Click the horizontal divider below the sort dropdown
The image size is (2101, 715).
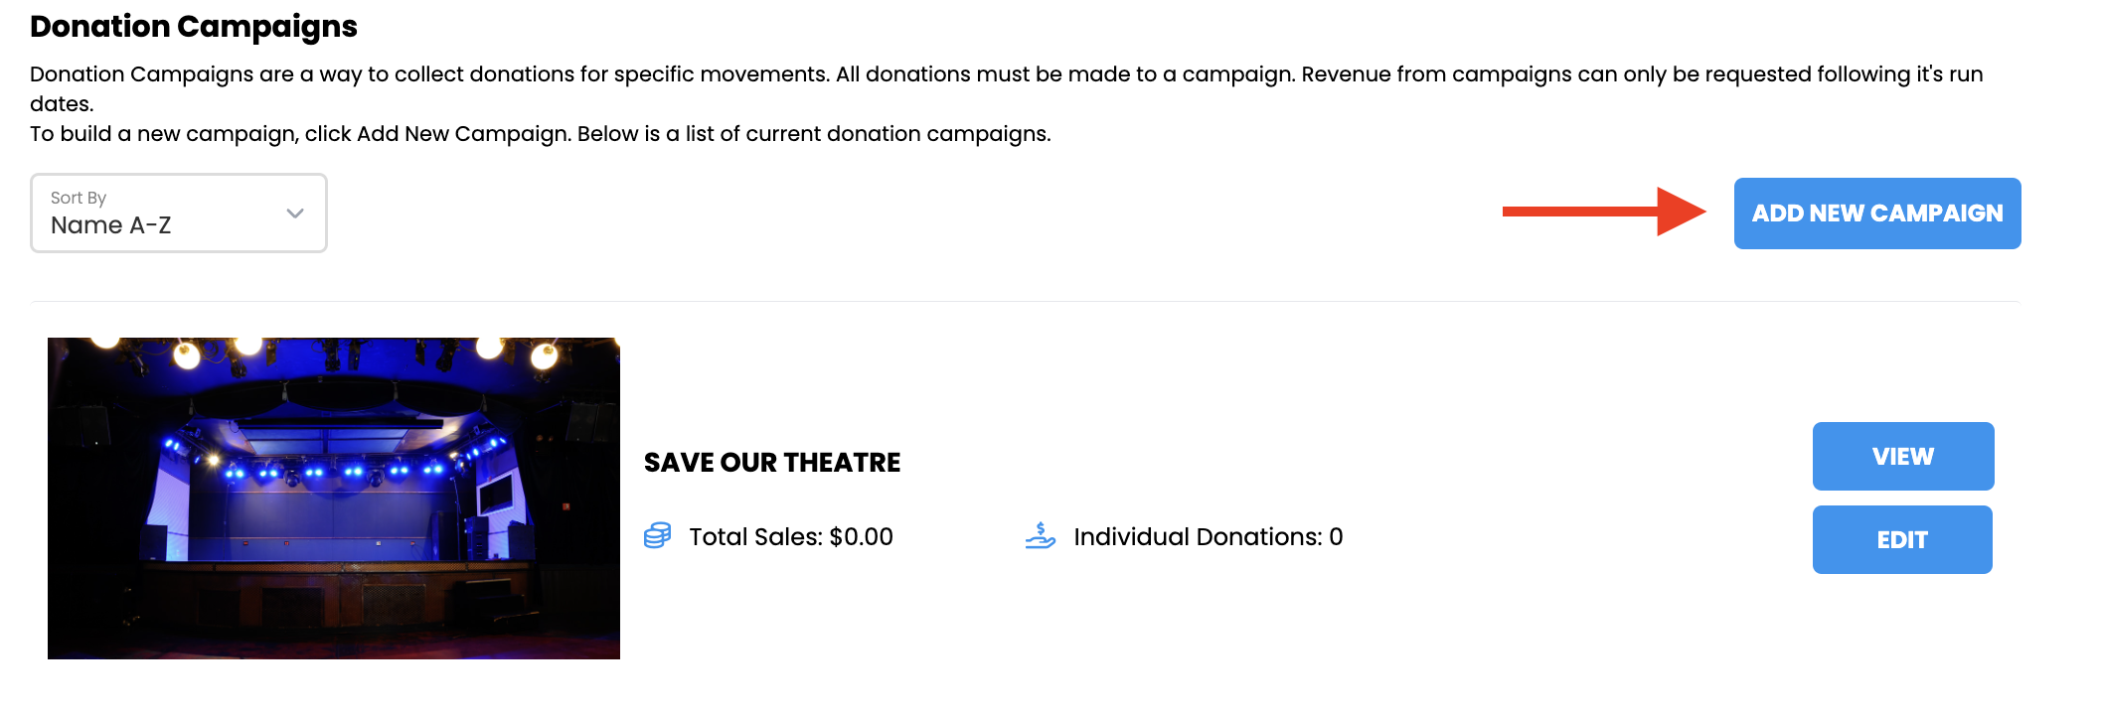[x=1025, y=301]
